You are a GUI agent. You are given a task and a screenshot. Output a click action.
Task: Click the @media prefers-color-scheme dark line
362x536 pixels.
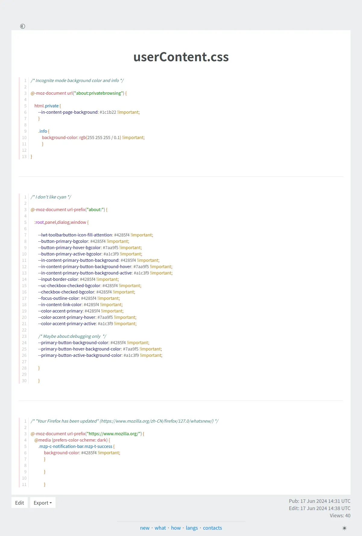[x=72, y=440]
